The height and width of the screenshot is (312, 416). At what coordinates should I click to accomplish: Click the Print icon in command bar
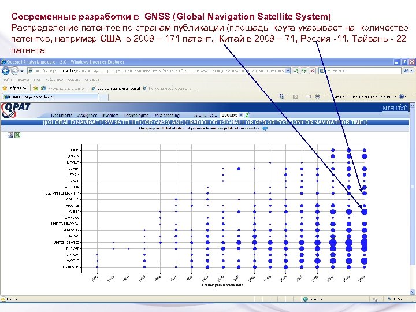click(x=317, y=96)
